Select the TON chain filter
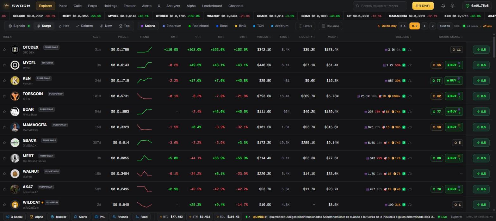The image size is (496, 221). [x=258, y=26]
